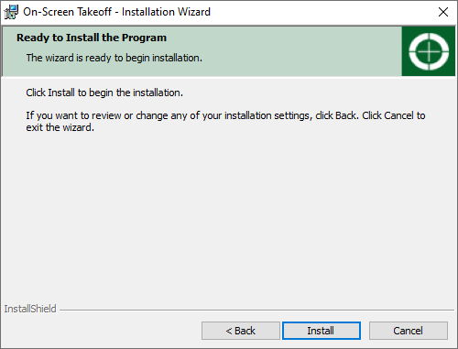Click the green On-Screen Takeoff crosshair logo
458x349 pixels.
click(429, 51)
